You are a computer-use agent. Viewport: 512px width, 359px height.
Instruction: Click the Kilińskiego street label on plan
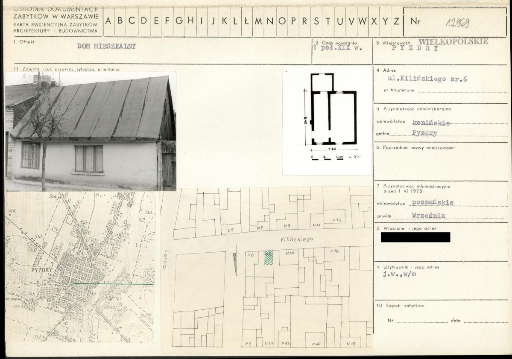(x=296, y=239)
